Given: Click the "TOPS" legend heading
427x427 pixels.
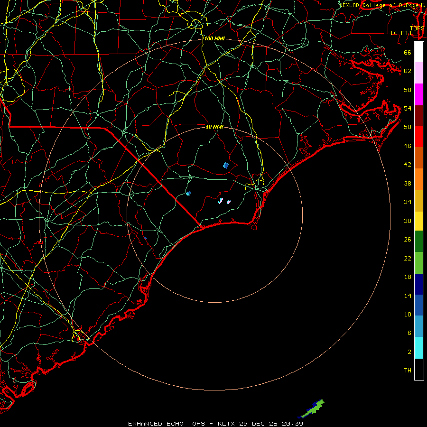Looking at the screenshot, I should click(417, 28).
